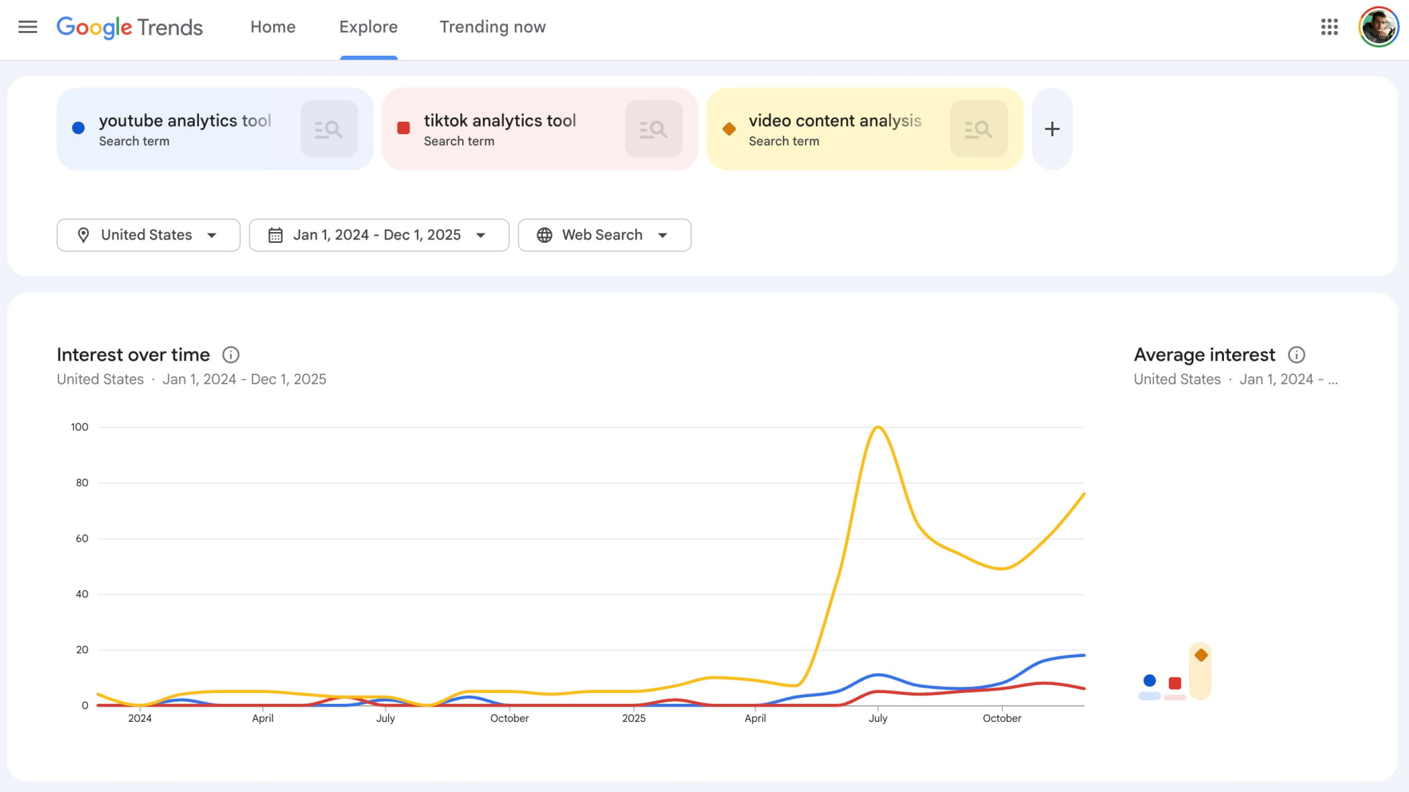Click the info icon next to Interest over time
The height and width of the screenshot is (792, 1409).
(x=230, y=355)
